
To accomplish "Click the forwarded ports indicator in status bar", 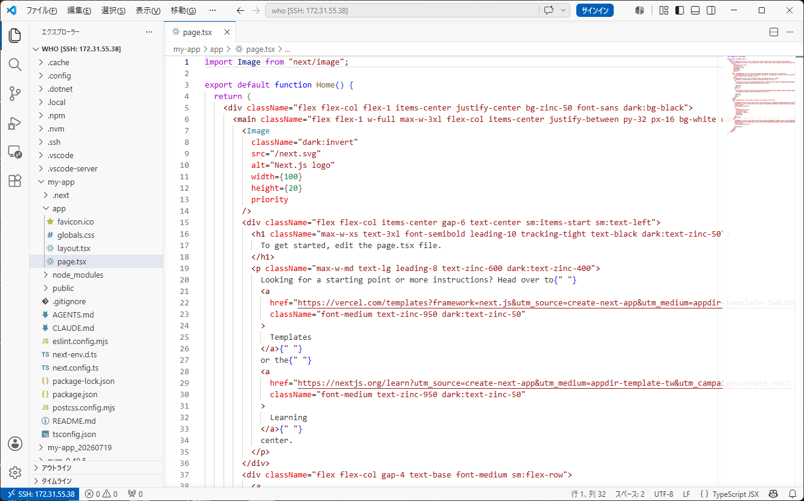I will pos(135,494).
